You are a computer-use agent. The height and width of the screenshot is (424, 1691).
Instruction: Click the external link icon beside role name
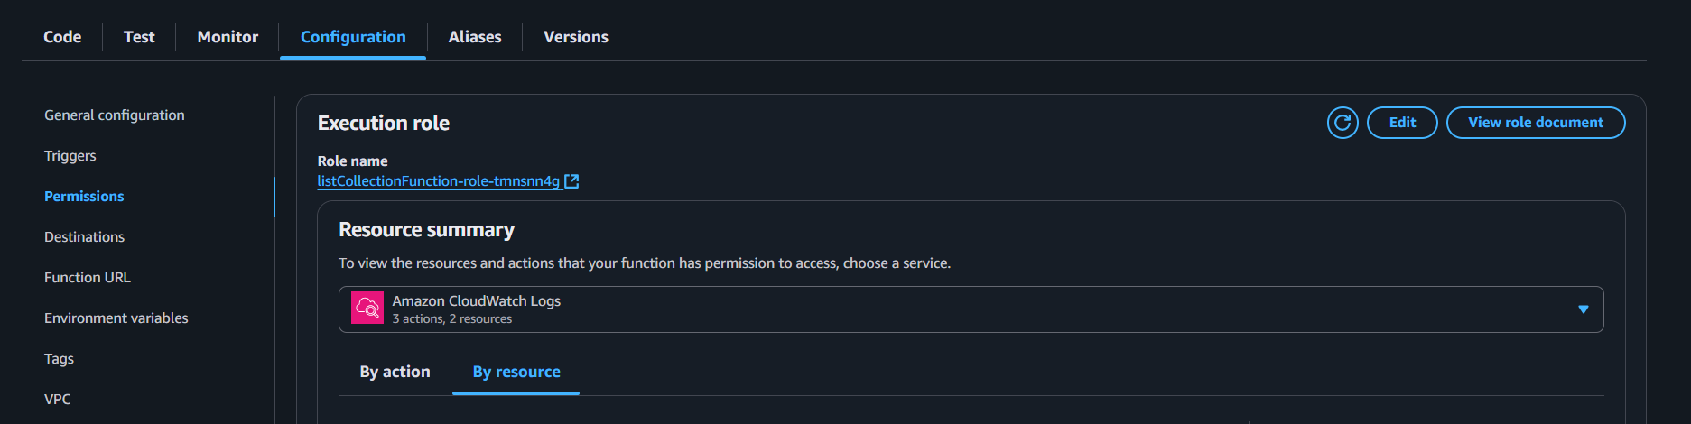click(571, 181)
